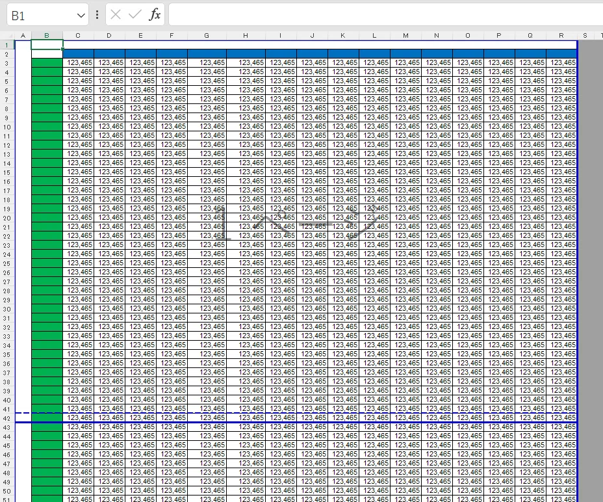Click the formula bar enter checkmark icon
The width and height of the screenshot is (603, 502).
pyautogui.click(x=135, y=14)
